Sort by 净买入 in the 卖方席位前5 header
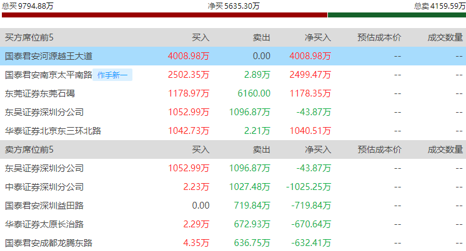The width and height of the screenshot is (466, 251). 318,149
